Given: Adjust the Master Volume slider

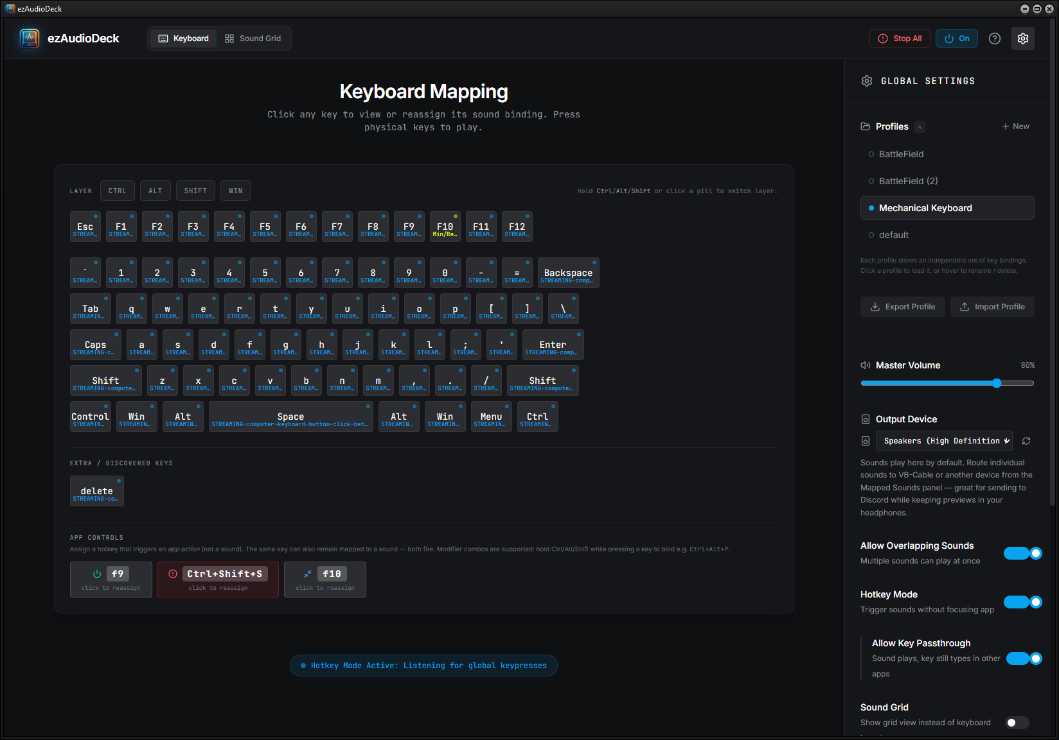Looking at the screenshot, I should pos(997,383).
